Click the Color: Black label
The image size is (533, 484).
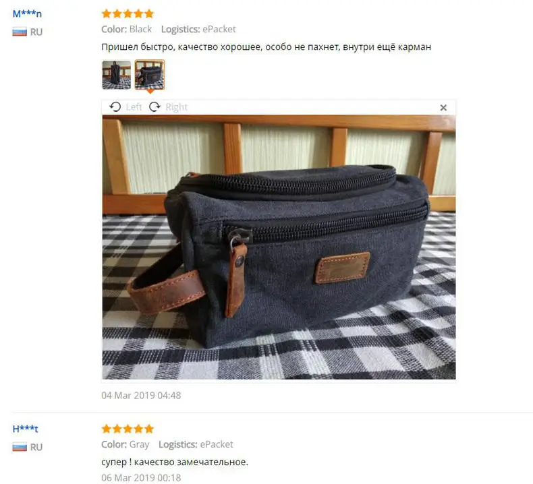tap(126, 29)
